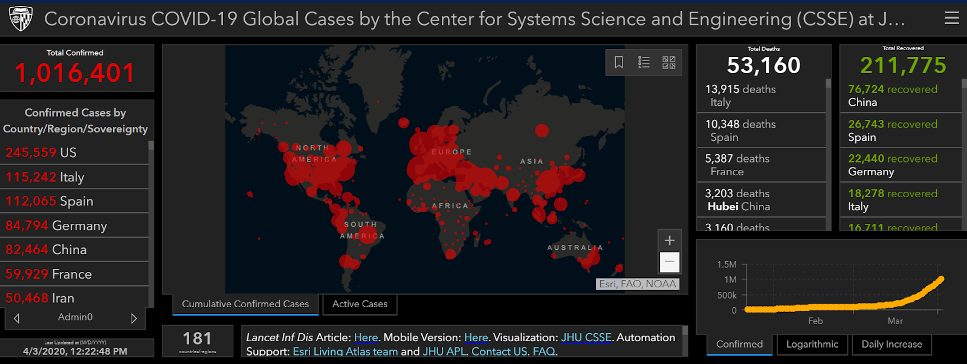Viewport: 967px width, 364px height.
Task: Open Esri Living Atlas team link
Action: 345,351
